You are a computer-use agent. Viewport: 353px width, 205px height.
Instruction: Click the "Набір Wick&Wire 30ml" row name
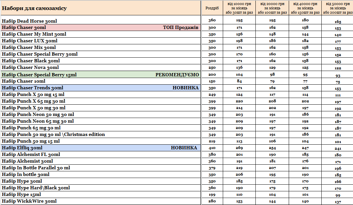point(29,201)
